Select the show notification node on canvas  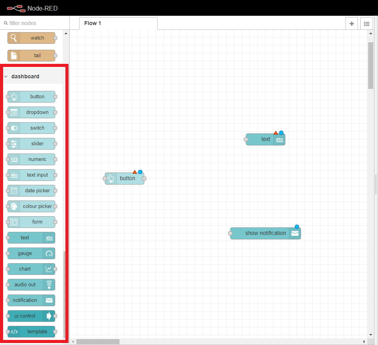(266, 233)
